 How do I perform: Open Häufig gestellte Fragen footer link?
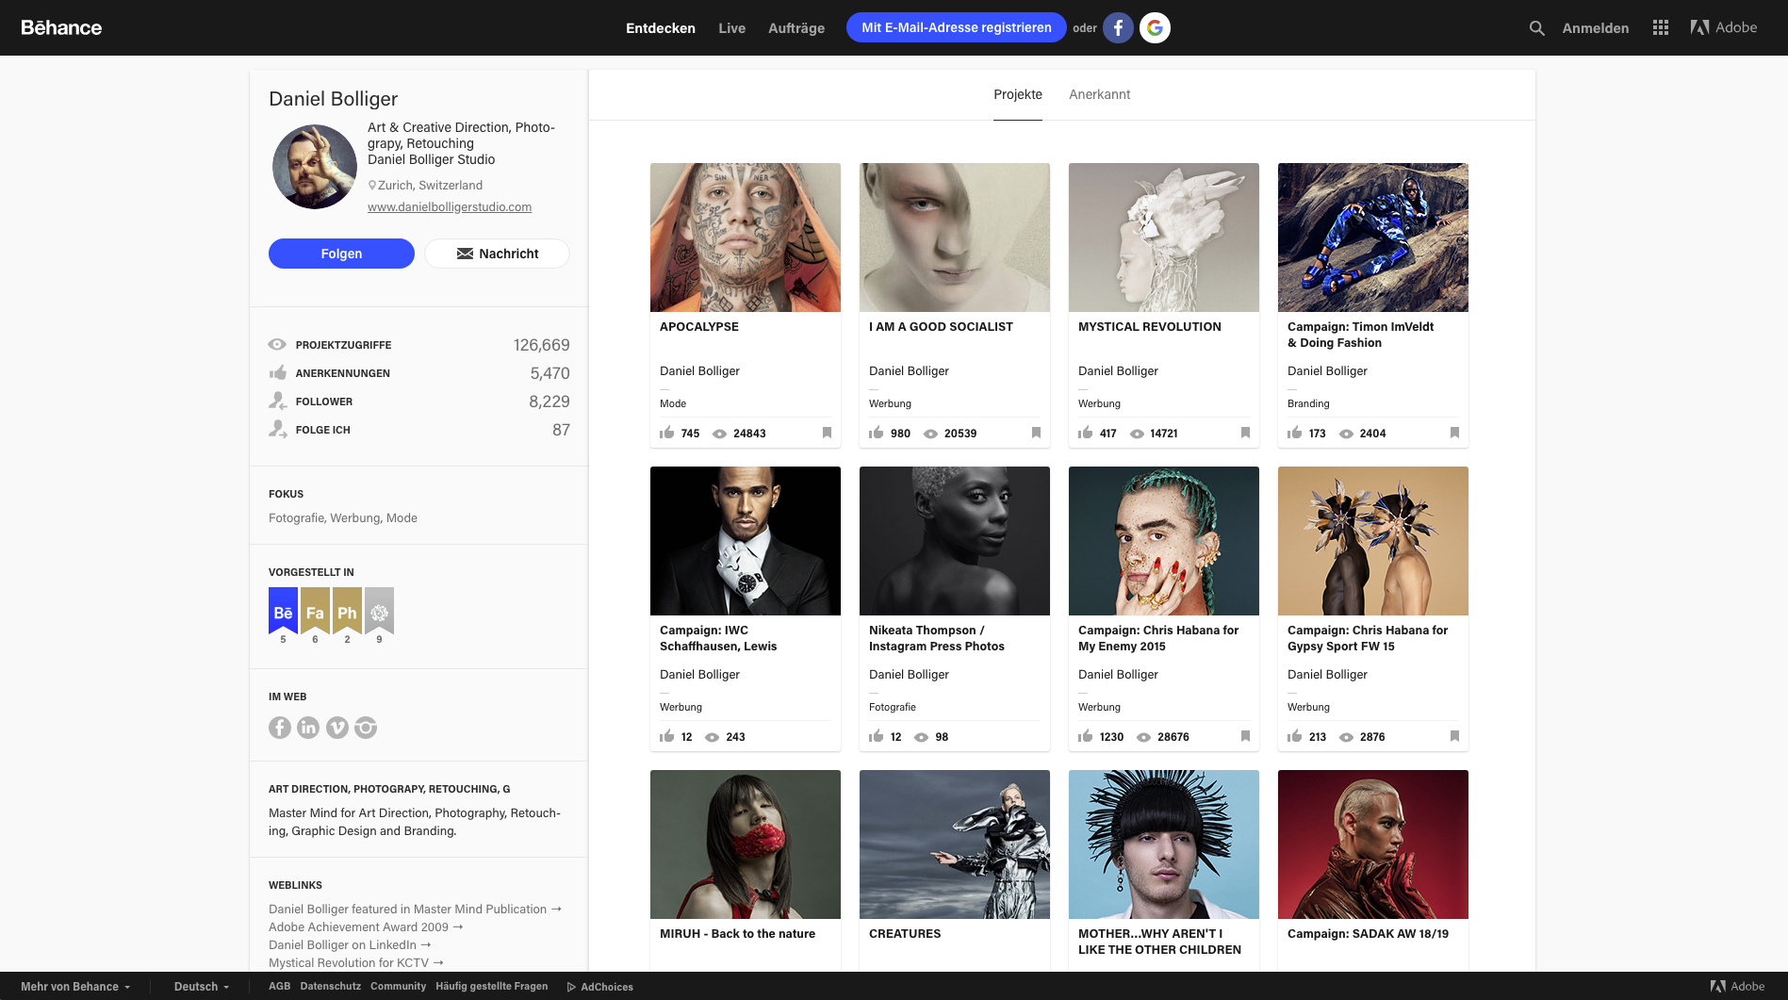492,987
